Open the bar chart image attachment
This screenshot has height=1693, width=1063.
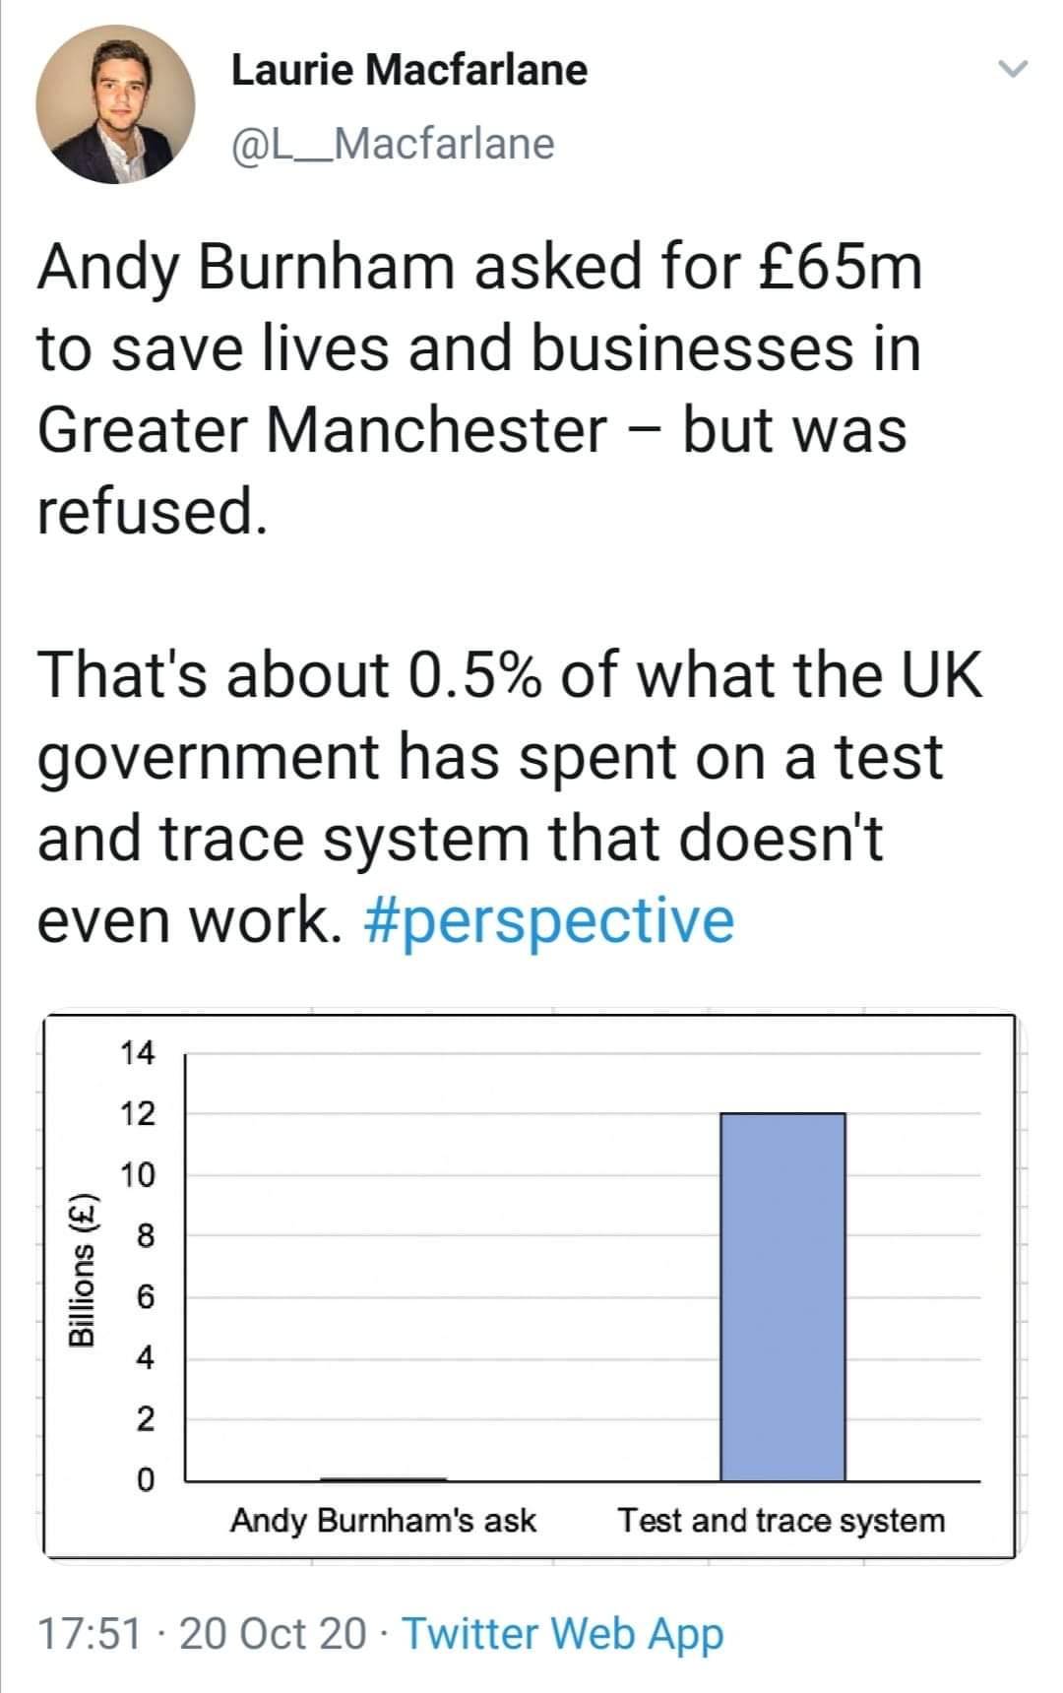click(x=530, y=1285)
